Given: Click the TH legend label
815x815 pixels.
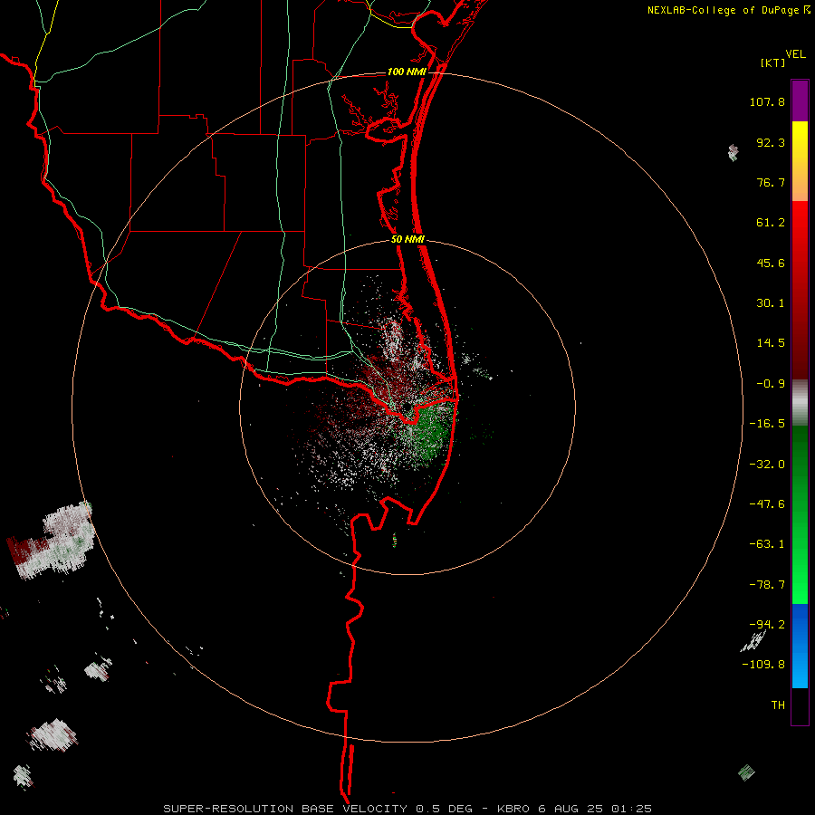Looking at the screenshot, I should point(778,705).
